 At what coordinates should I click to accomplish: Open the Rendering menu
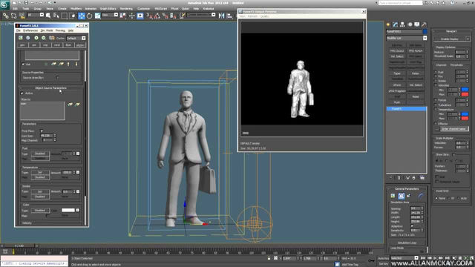tap(126, 8)
